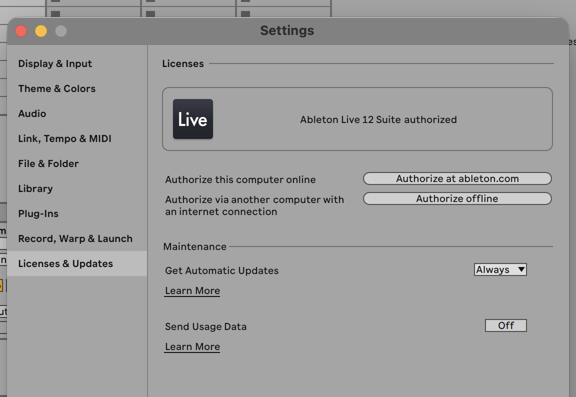
Task: Switch to Audio settings
Action: (32, 113)
